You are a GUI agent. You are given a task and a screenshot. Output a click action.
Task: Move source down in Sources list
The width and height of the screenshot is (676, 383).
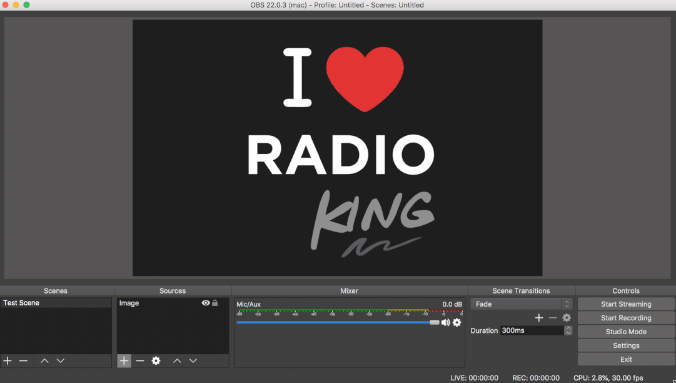tap(193, 360)
